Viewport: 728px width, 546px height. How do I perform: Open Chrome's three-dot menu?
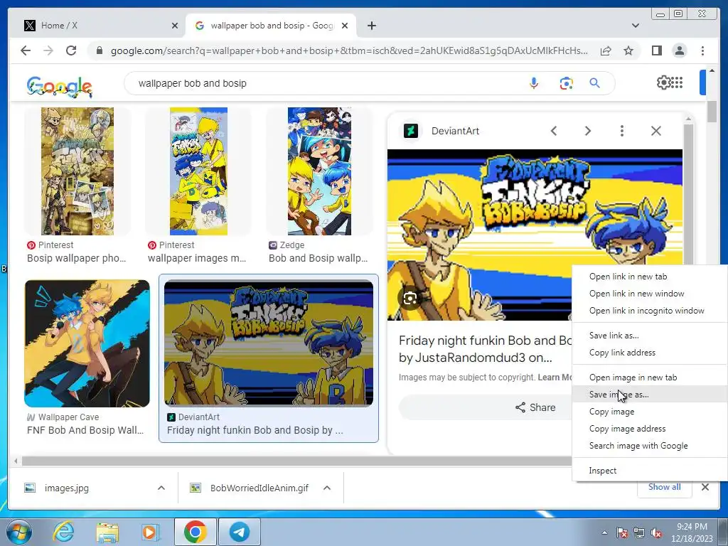pos(702,50)
